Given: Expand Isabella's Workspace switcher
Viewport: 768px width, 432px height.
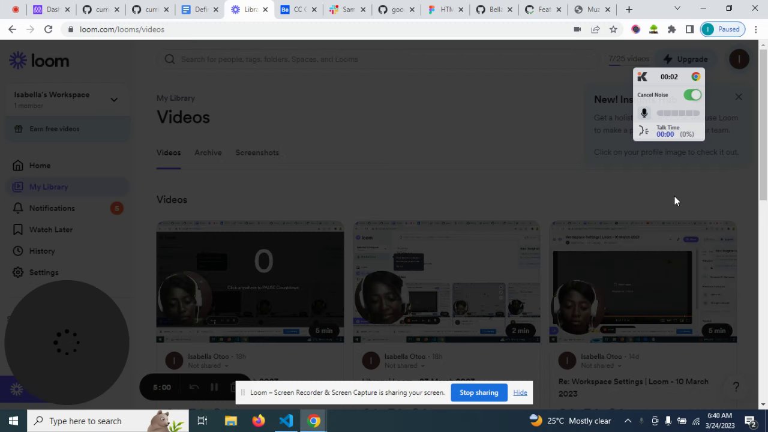Looking at the screenshot, I should [x=113, y=100].
